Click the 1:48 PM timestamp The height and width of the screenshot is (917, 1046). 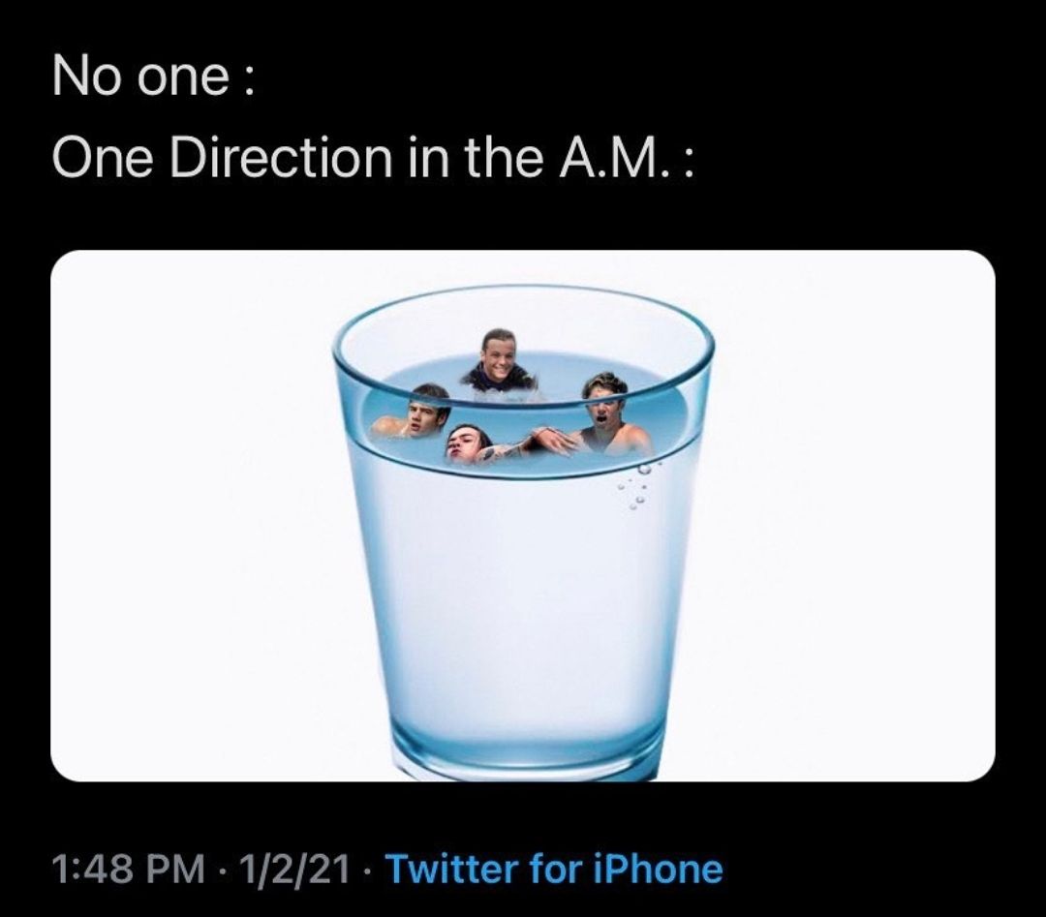[128, 869]
